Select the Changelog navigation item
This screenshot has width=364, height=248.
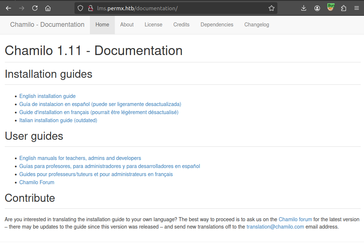(256, 25)
